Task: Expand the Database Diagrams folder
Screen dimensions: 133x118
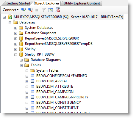Action: [21, 60]
